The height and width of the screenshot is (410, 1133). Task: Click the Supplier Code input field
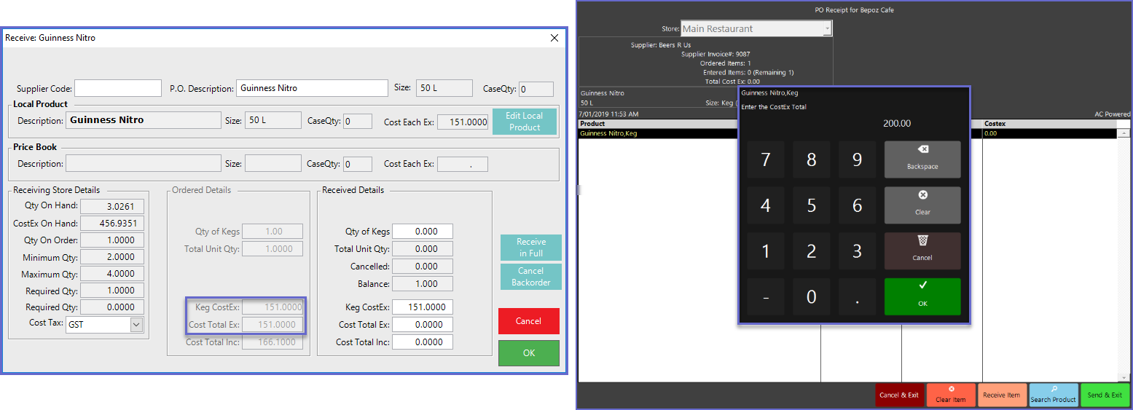pos(117,88)
